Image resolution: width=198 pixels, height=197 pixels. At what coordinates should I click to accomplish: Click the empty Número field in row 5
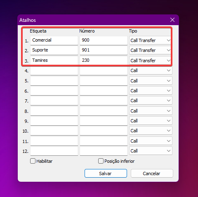pos(104,81)
